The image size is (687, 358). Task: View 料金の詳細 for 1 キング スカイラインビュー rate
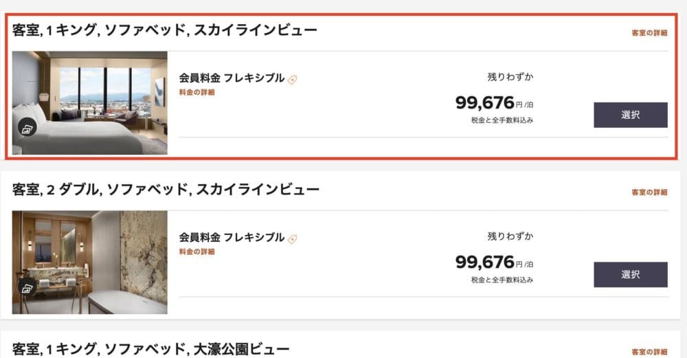pyautogui.click(x=196, y=93)
